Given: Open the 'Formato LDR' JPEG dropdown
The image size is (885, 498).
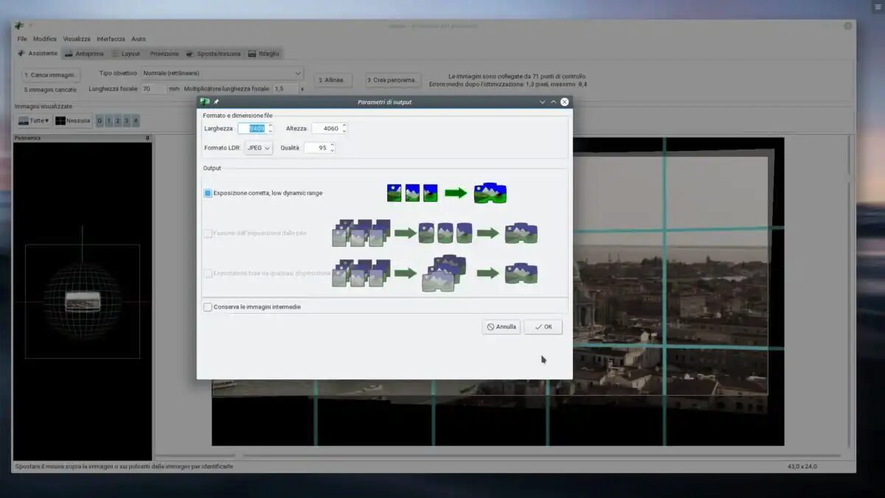Looking at the screenshot, I should coord(259,148).
